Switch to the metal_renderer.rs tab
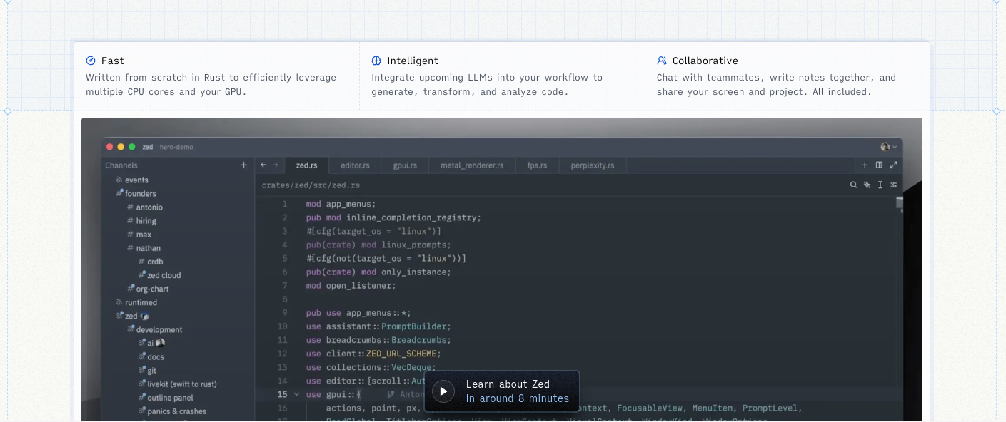The width and height of the screenshot is (1006, 422). click(x=471, y=165)
